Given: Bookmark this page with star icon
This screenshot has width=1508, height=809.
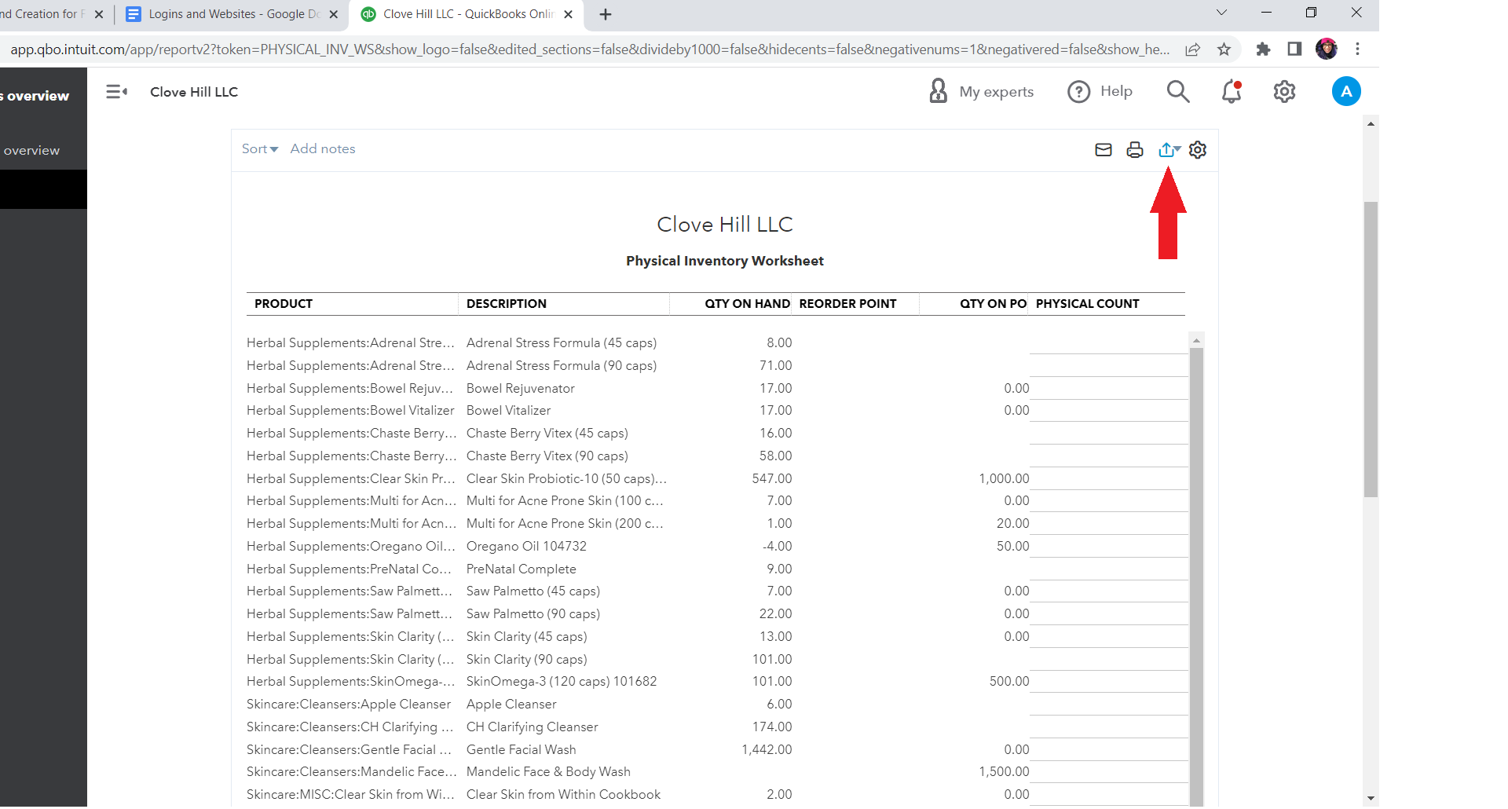Looking at the screenshot, I should (1224, 49).
